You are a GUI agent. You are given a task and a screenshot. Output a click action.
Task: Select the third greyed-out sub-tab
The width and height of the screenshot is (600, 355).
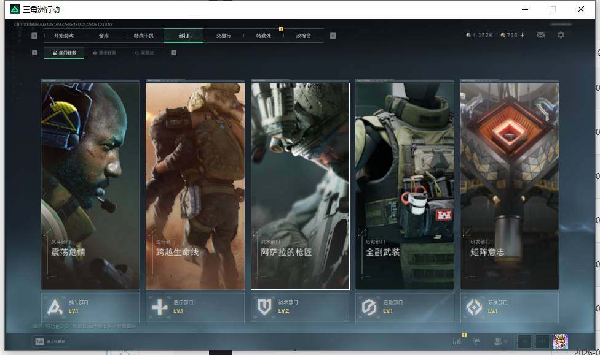tap(144, 53)
